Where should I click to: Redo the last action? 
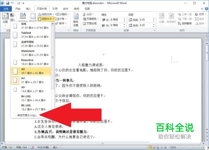click(x=19, y=3)
